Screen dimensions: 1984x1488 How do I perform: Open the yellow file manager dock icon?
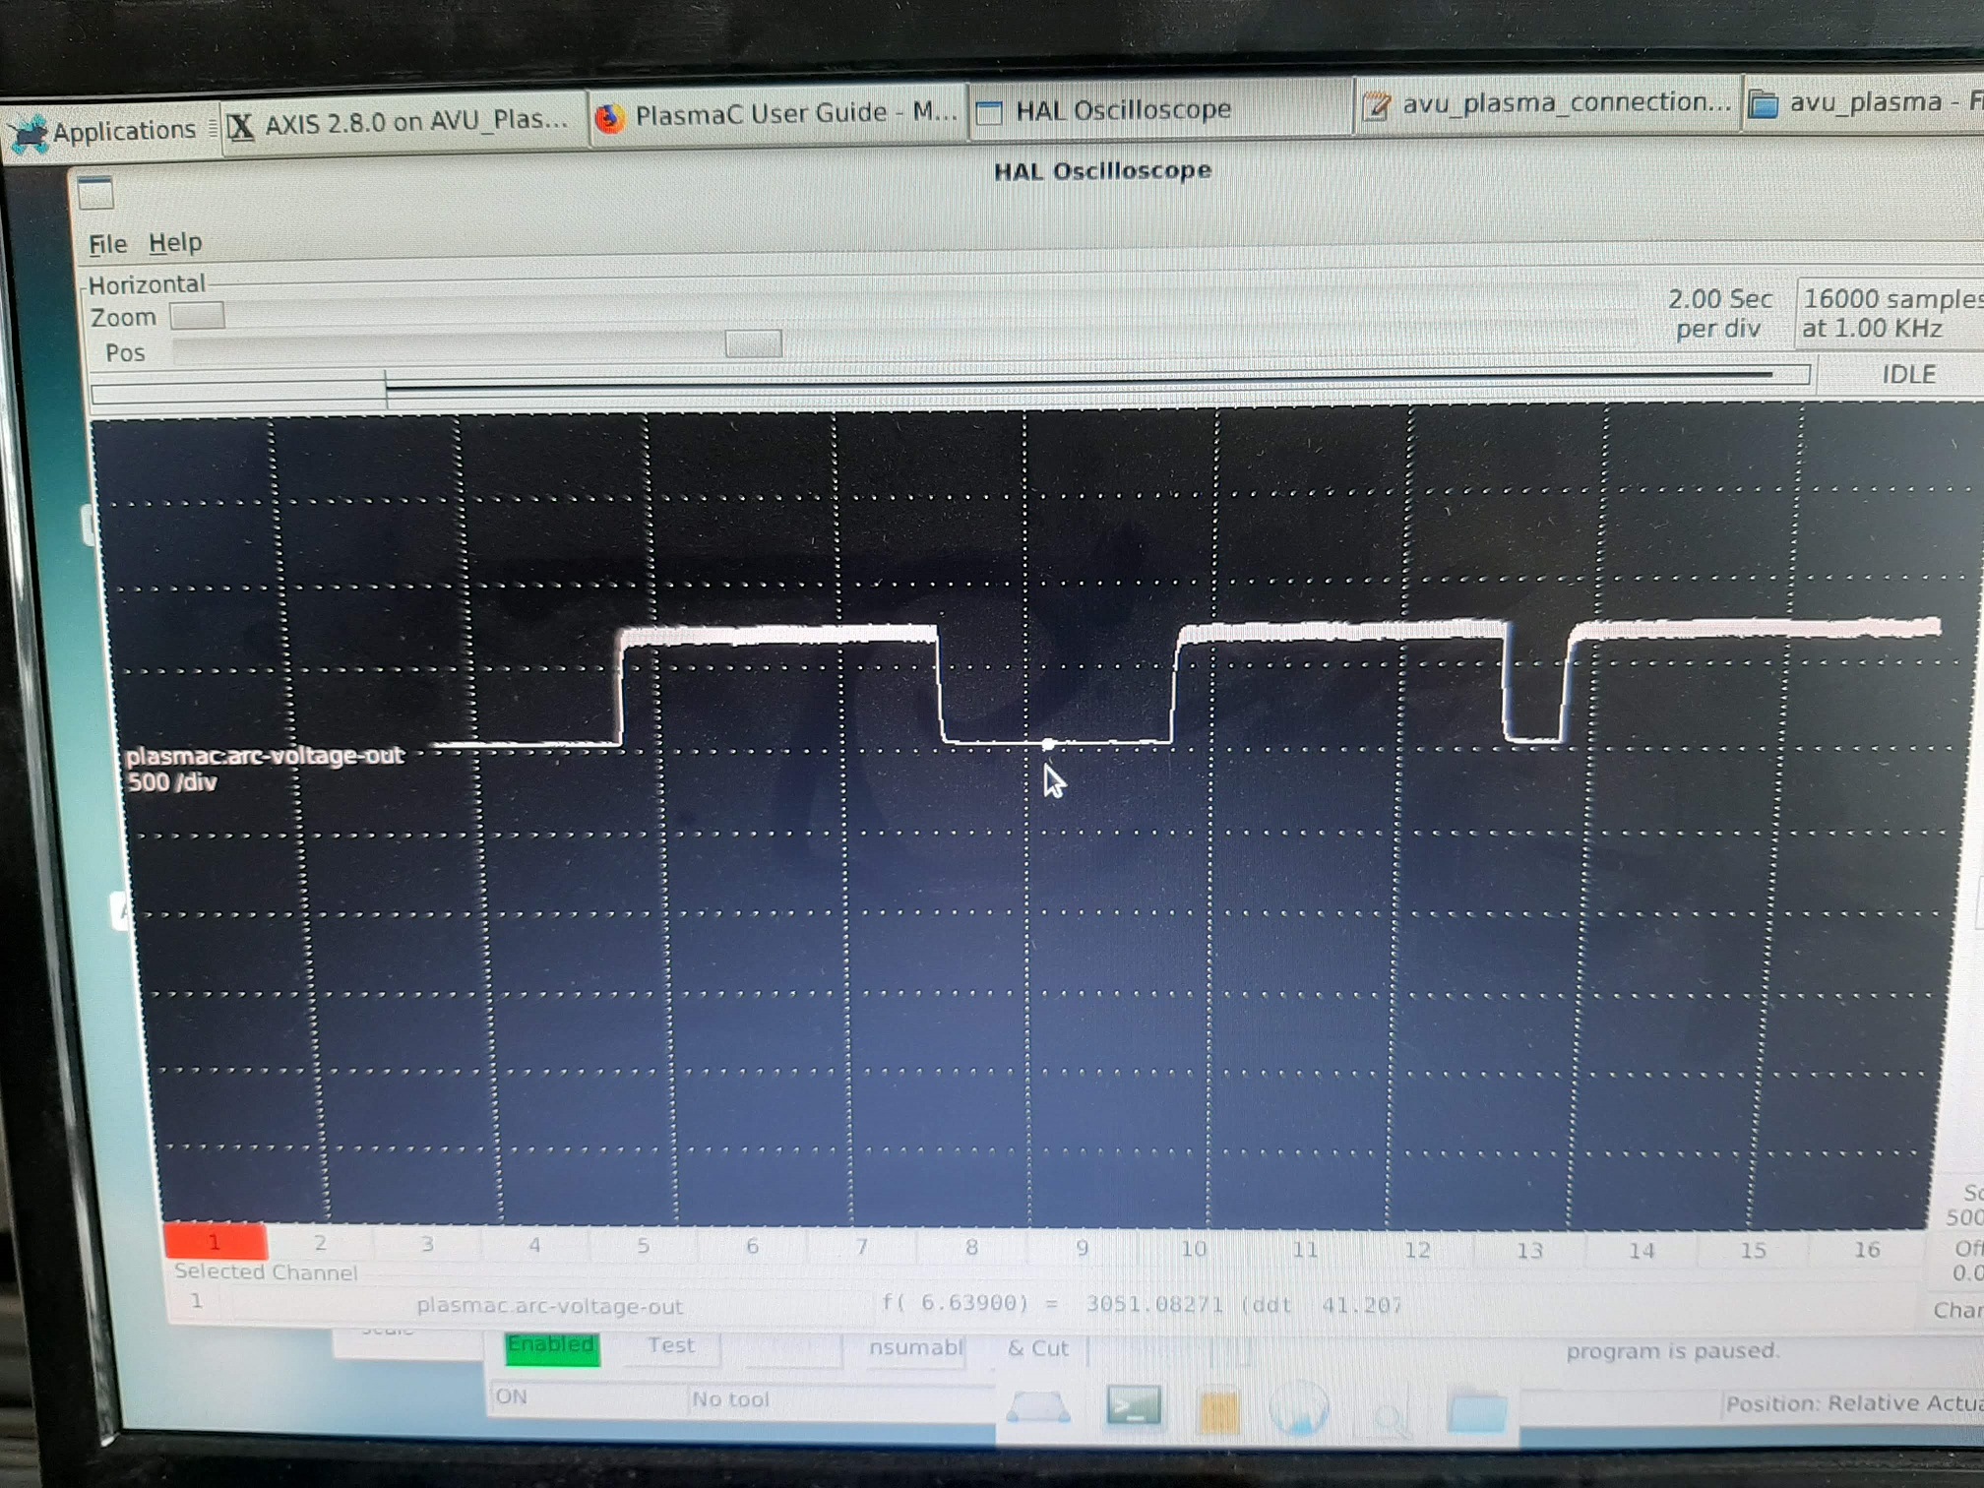1219,1411
